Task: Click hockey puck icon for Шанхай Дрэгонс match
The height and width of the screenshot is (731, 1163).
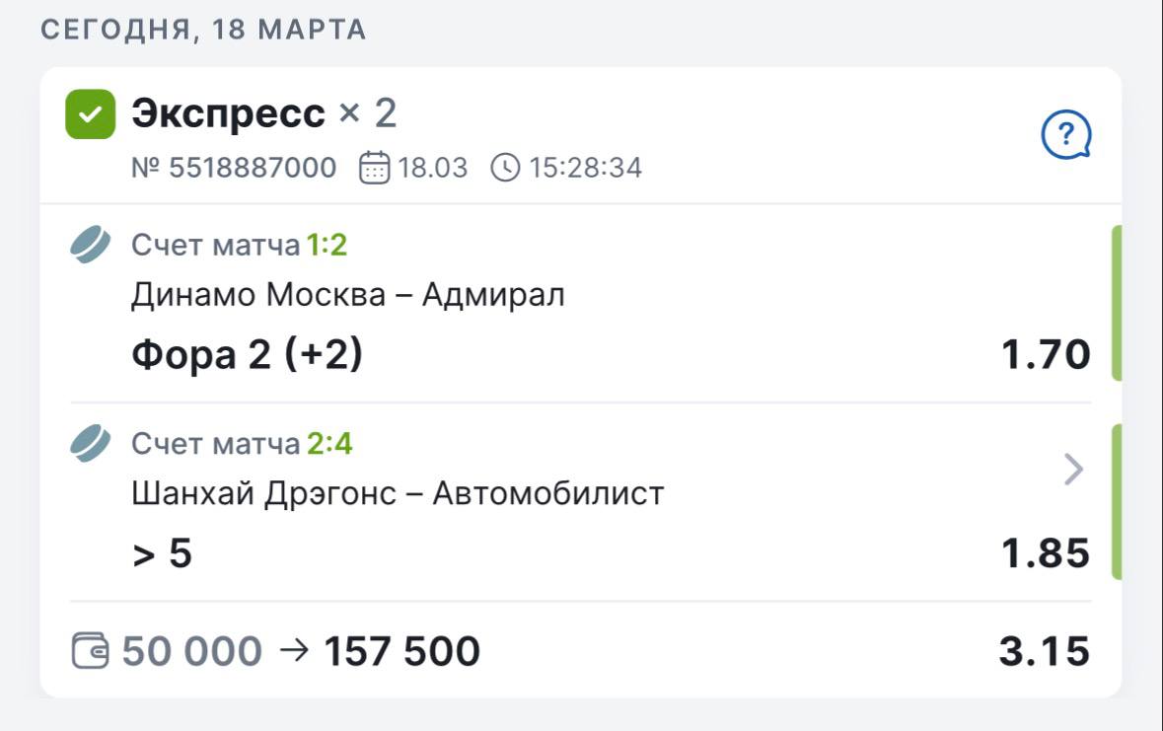Action: coord(92,444)
